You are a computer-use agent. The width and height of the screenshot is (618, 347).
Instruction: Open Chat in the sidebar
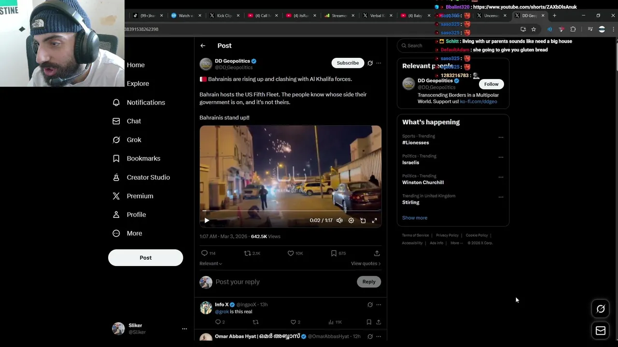pyautogui.click(x=127, y=121)
